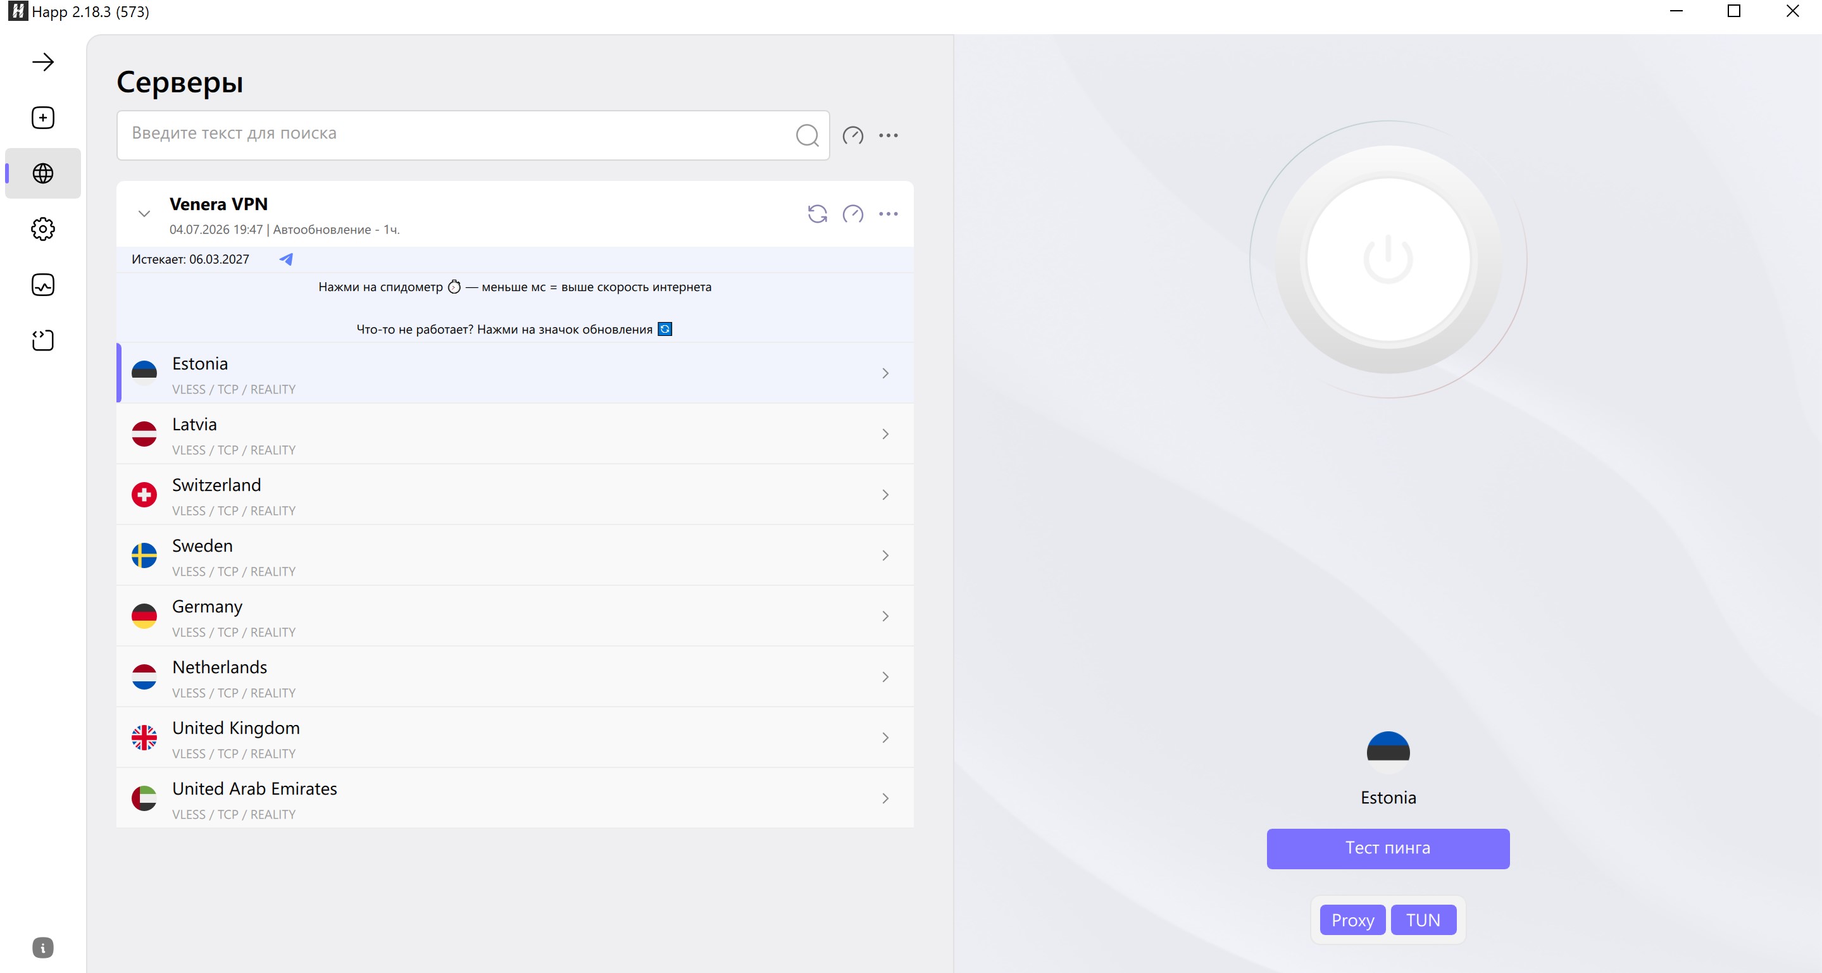Click the Тест пинга button
Screen dimensions: 1822x973
[x=1388, y=848]
